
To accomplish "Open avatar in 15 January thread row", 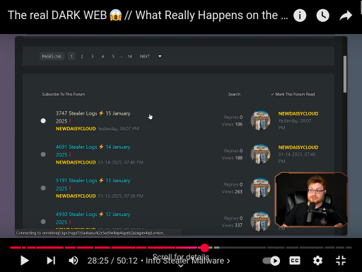I will 260,120.
